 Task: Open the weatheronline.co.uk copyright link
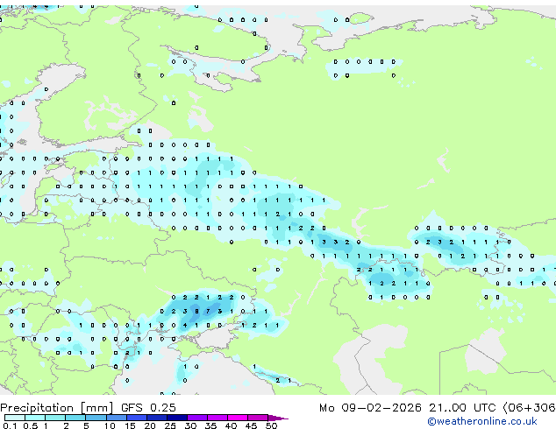[482, 421]
